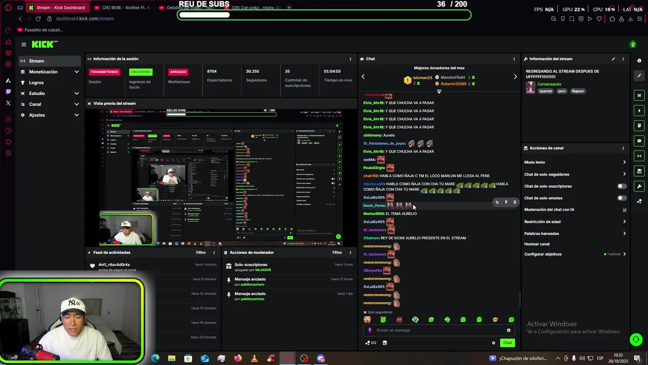Insert the first face emote under chat
648x365 pixels.
[x=367, y=319]
